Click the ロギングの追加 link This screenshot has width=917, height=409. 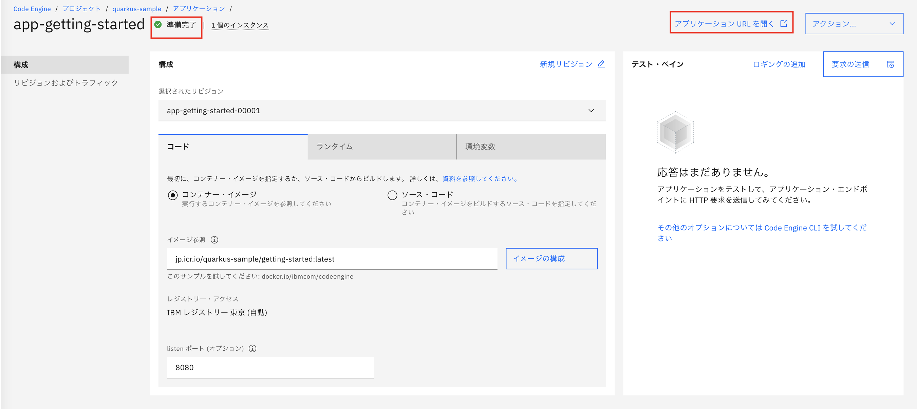click(x=779, y=64)
